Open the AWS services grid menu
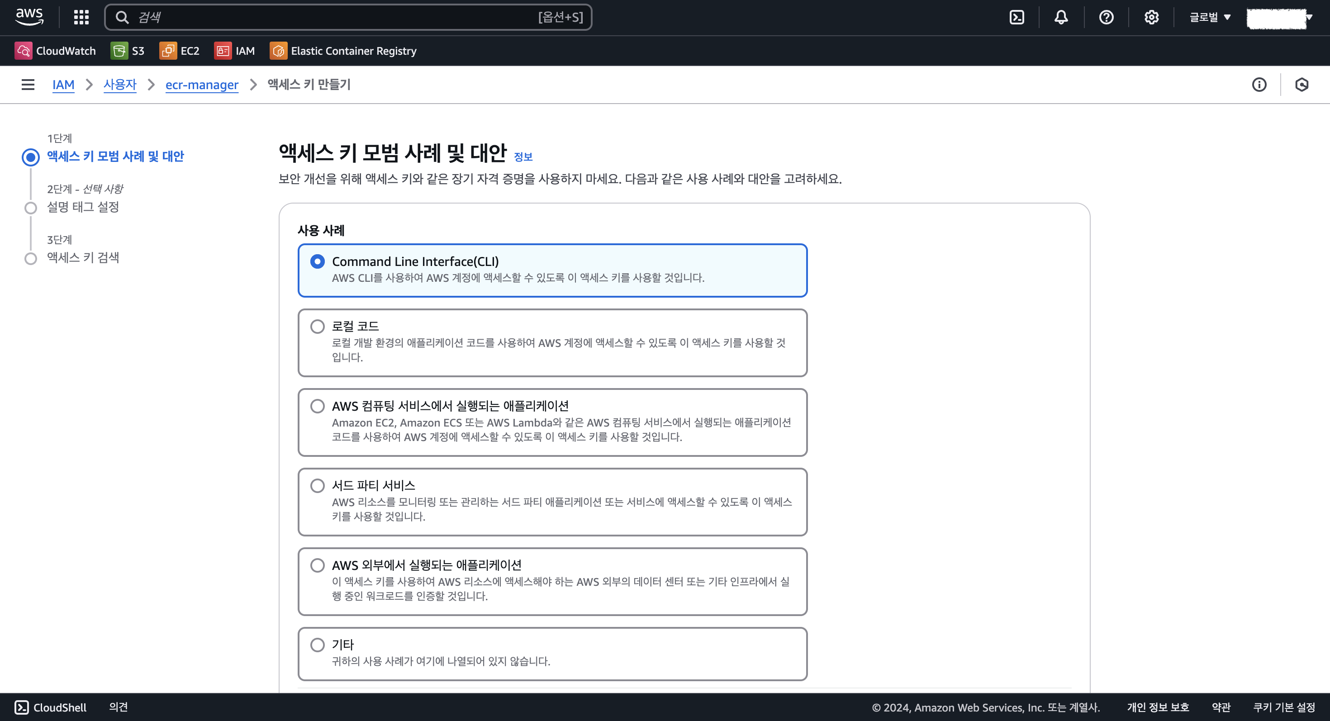Screen dimensions: 1330x721 point(81,17)
